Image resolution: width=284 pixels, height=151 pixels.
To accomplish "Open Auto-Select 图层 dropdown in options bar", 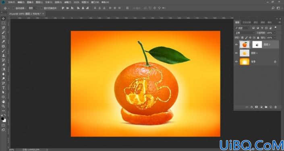I will (x=33, y=8).
